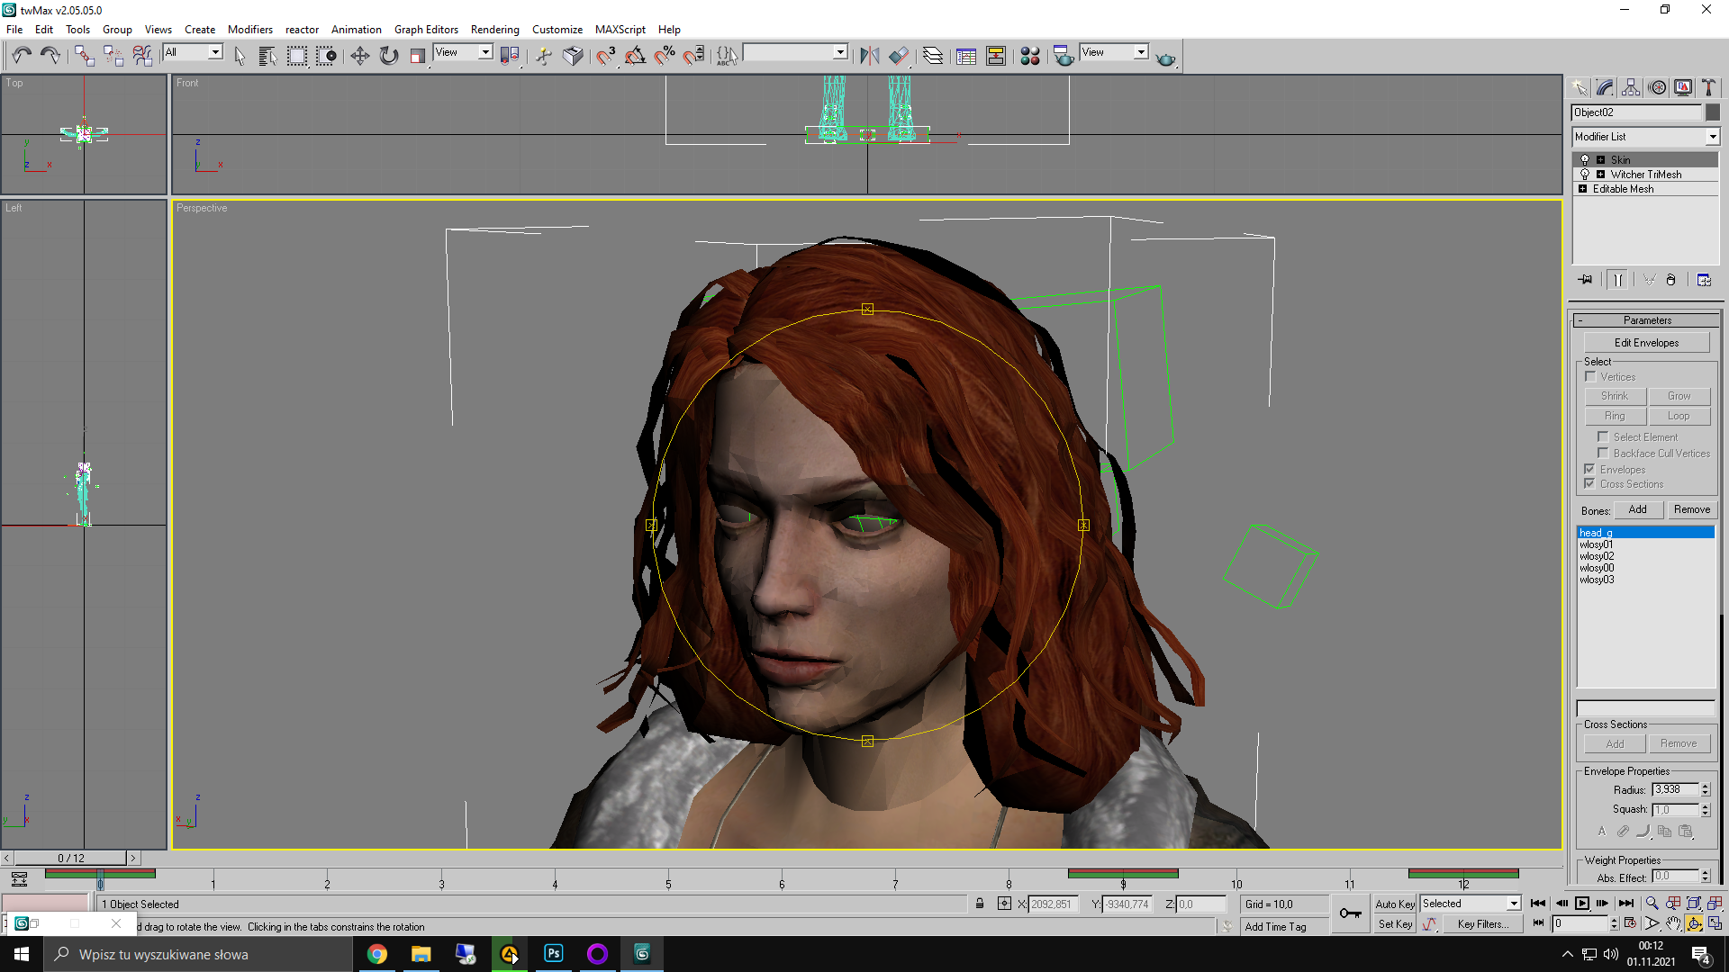Click the time slider at 0 / 12

pyautogui.click(x=71, y=859)
